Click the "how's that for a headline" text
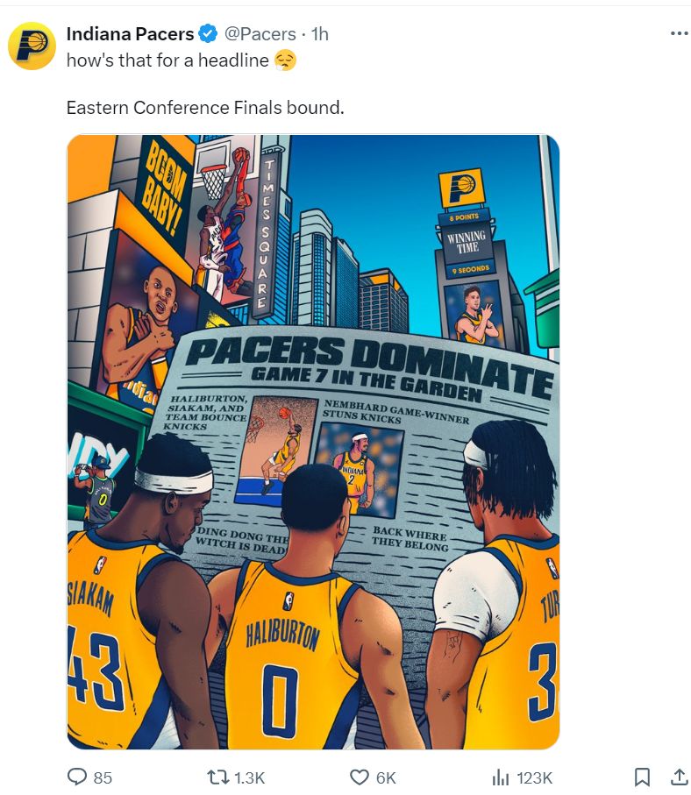Image resolution: width=691 pixels, height=795 pixels. pyautogui.click(x=167, y=60)
